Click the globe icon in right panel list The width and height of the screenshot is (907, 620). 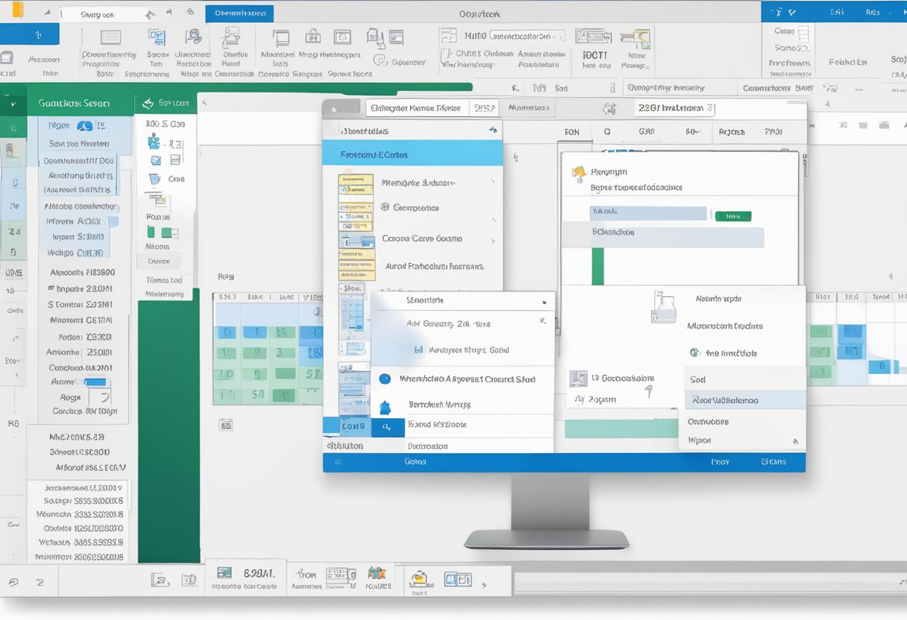pos(694,353)
